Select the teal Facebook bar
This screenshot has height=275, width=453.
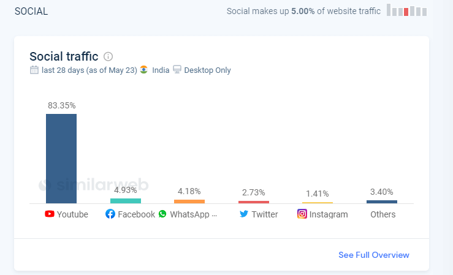pyautogui.click(x=126, y=201)
